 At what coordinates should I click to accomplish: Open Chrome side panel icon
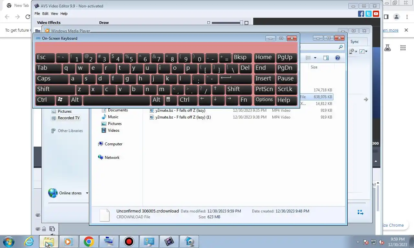point(386,17)
